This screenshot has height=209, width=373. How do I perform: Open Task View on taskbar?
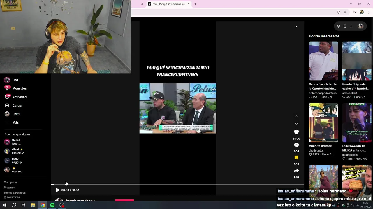(23, 205)
